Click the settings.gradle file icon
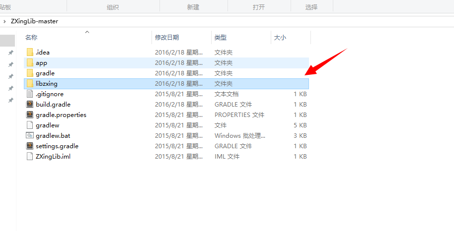Image resolution: width=454 pixels, height=231 pixels. pyautogui.click(x=30, y=146)
